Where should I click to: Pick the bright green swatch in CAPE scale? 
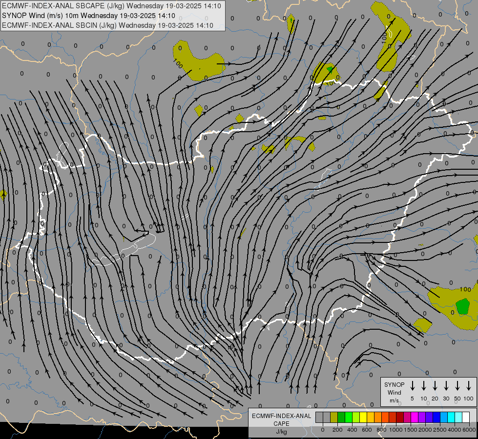tap(349, 417)
